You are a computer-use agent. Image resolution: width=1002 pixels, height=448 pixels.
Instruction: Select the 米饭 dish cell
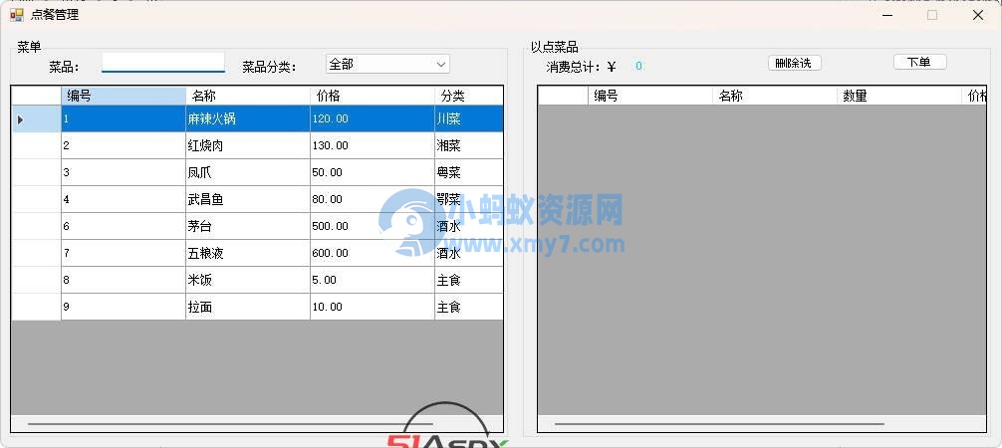[248, 280]
